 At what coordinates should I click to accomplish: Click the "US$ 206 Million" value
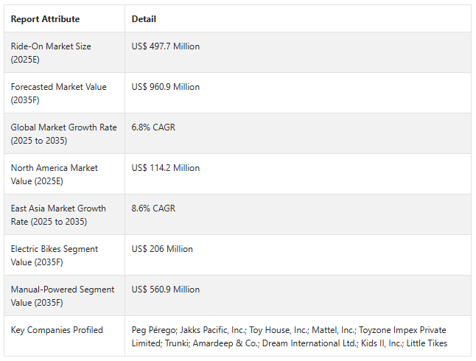click(x=162, y=249)
